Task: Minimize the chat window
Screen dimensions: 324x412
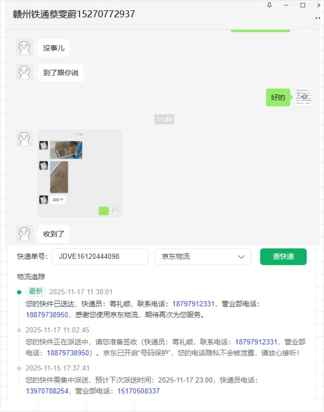Action: 286,5
